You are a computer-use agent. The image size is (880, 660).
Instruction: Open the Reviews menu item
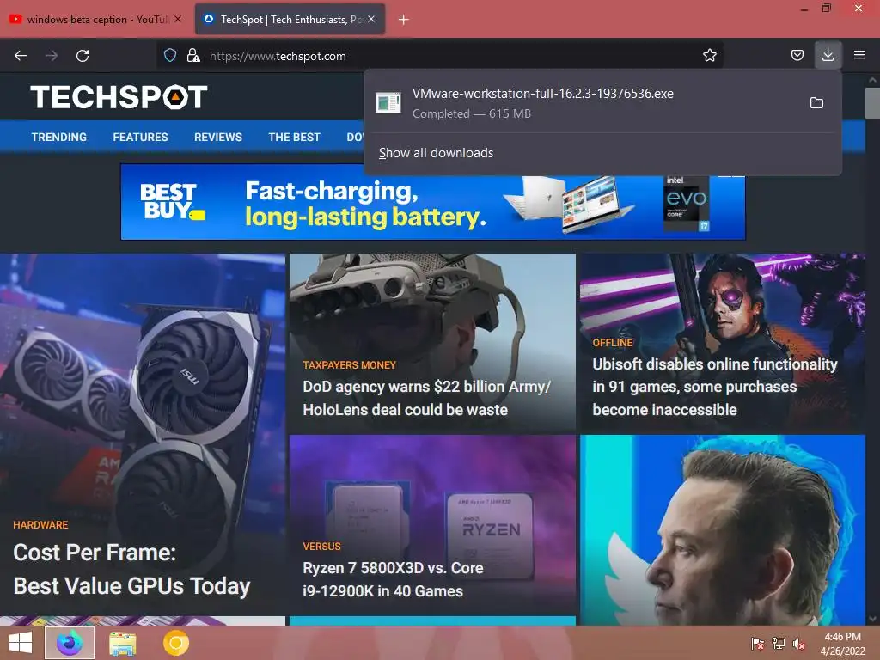[218, 137]
